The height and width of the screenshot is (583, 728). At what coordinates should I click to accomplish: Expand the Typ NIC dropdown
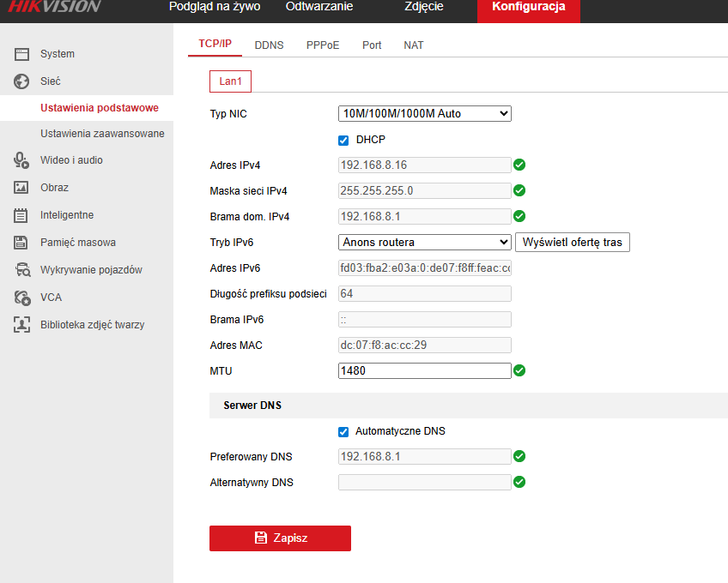pyautogui.click(x=425, y=113)
